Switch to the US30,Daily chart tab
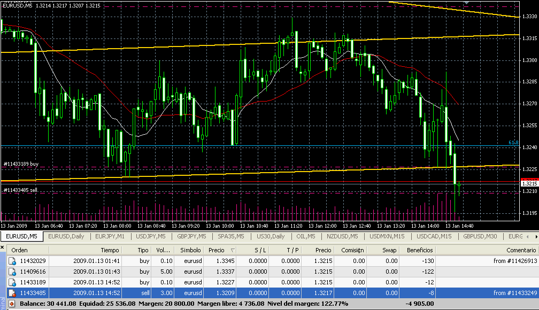This screenshot has height=310, width=539. click(x=271, y=236)
